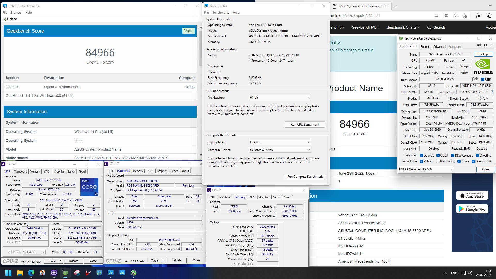
Task: Click the Get it on Google Play badge
Action: click(472, 209)
